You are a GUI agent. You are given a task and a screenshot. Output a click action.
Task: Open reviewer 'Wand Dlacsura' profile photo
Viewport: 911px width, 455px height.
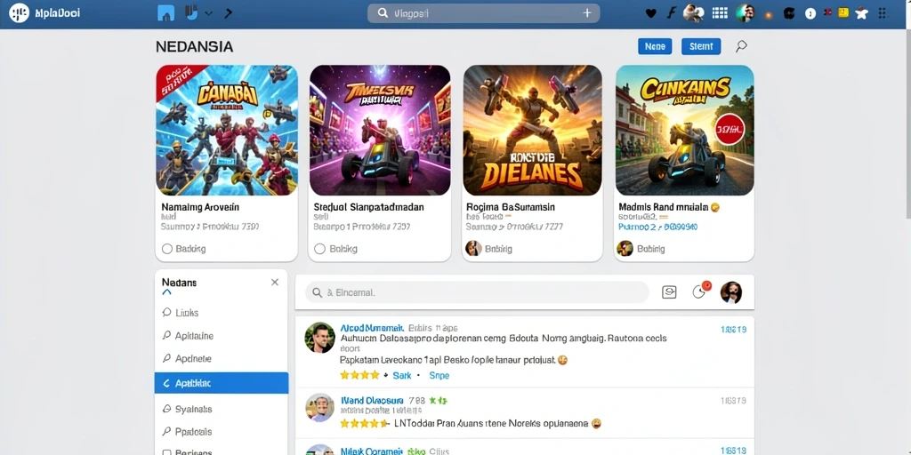pyautogui.click(x=319, y=407)
